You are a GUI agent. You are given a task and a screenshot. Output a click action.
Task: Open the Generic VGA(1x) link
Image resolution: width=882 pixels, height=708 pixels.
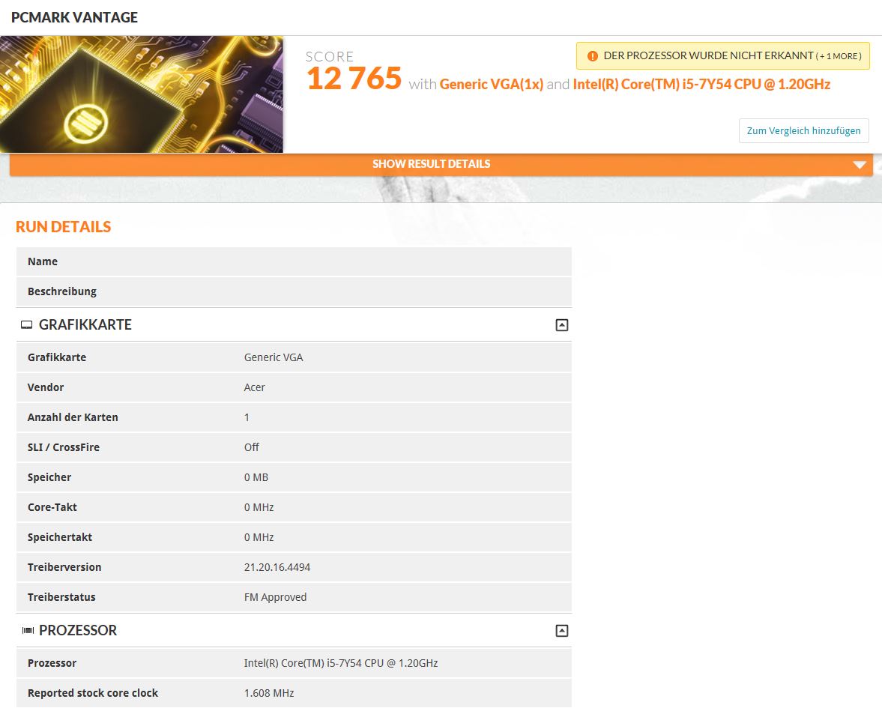[491, 85]
